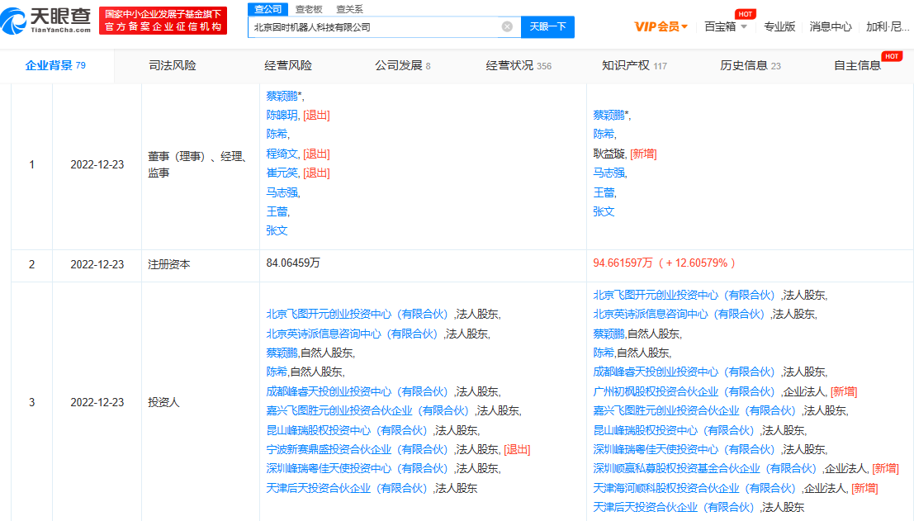Open 广州初枫股权投资合伙企业 investor link
The width and height of the screenshot is (914, 521).
(x=684, y=391)
